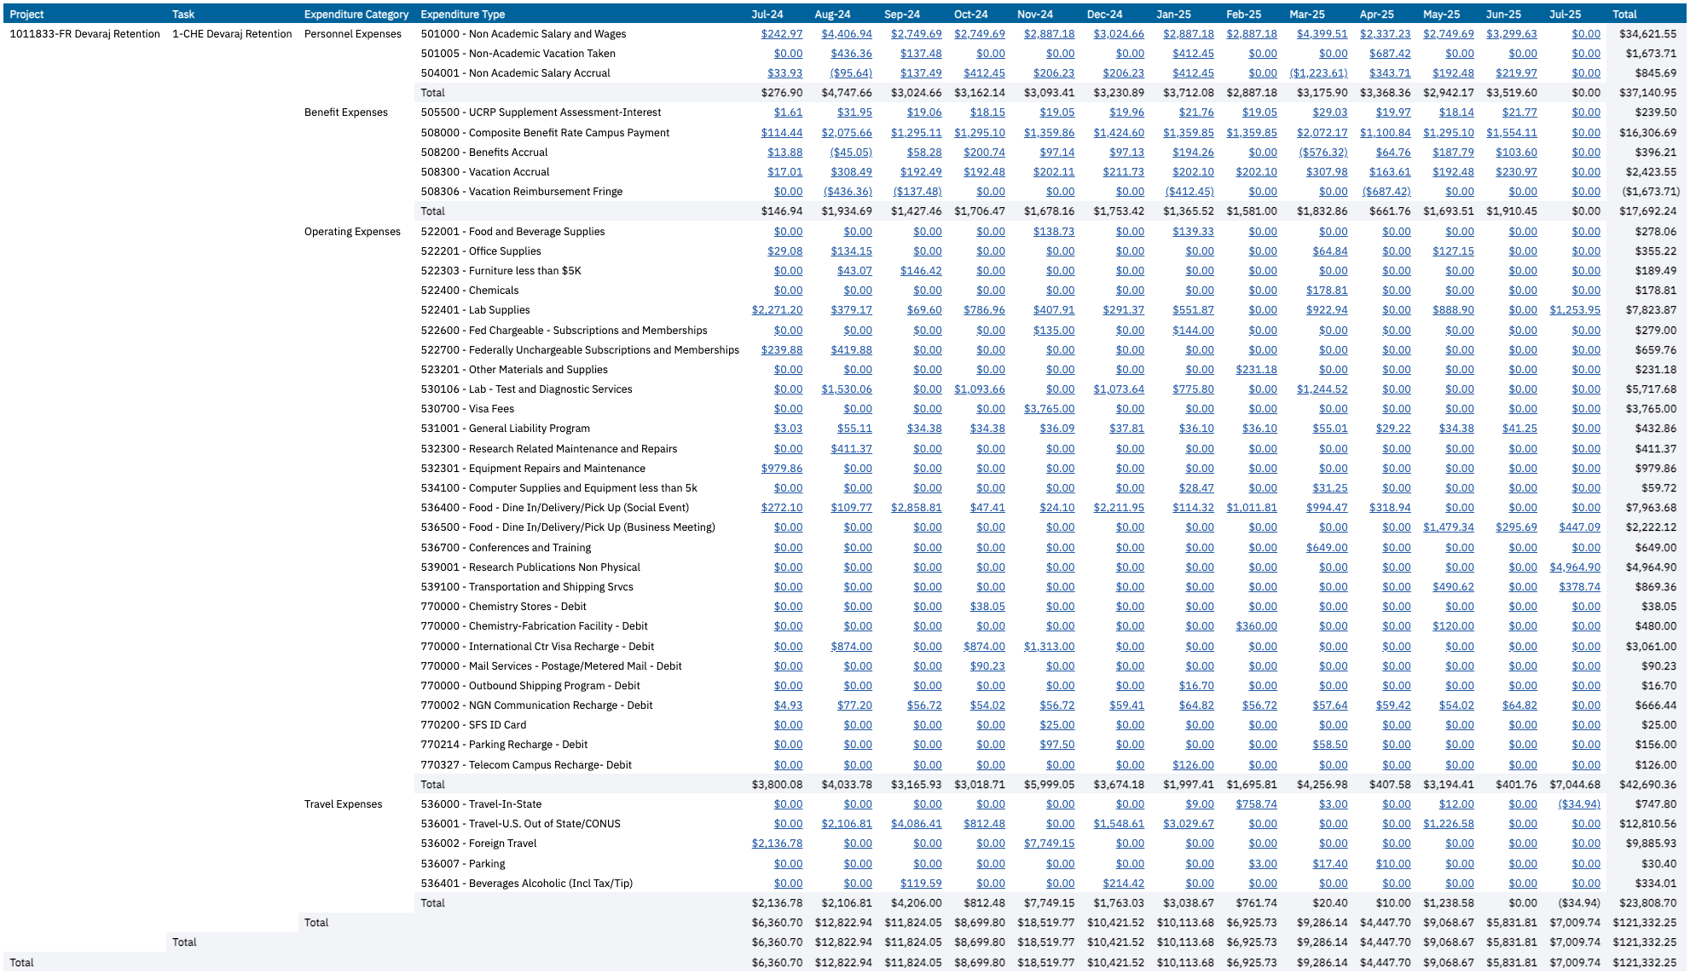Select the Project column header

[x=26, y=14]
